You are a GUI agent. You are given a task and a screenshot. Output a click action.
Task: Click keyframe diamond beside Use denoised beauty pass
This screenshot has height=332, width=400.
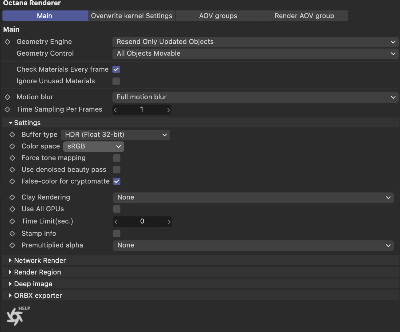[12, 170]
